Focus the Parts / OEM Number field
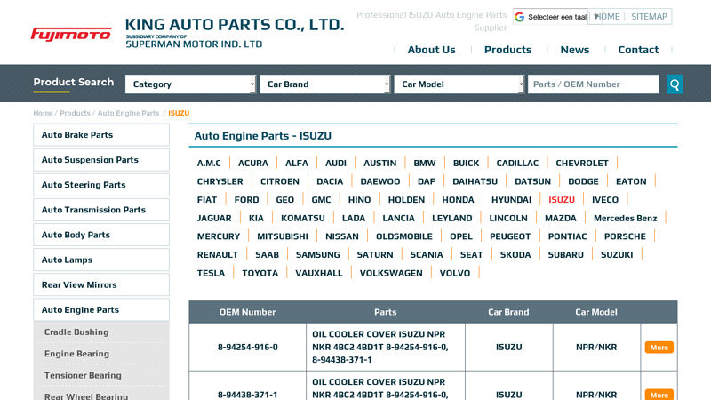Viewport: 711px width, 400px height. [593, 84]
